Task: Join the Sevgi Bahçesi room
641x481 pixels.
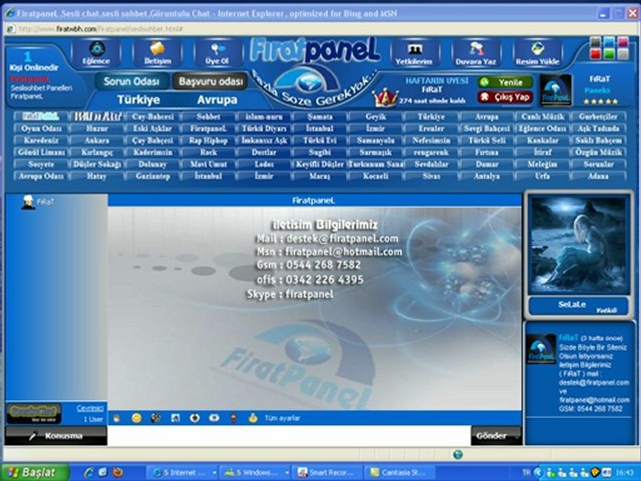Action: click(487, 128)
